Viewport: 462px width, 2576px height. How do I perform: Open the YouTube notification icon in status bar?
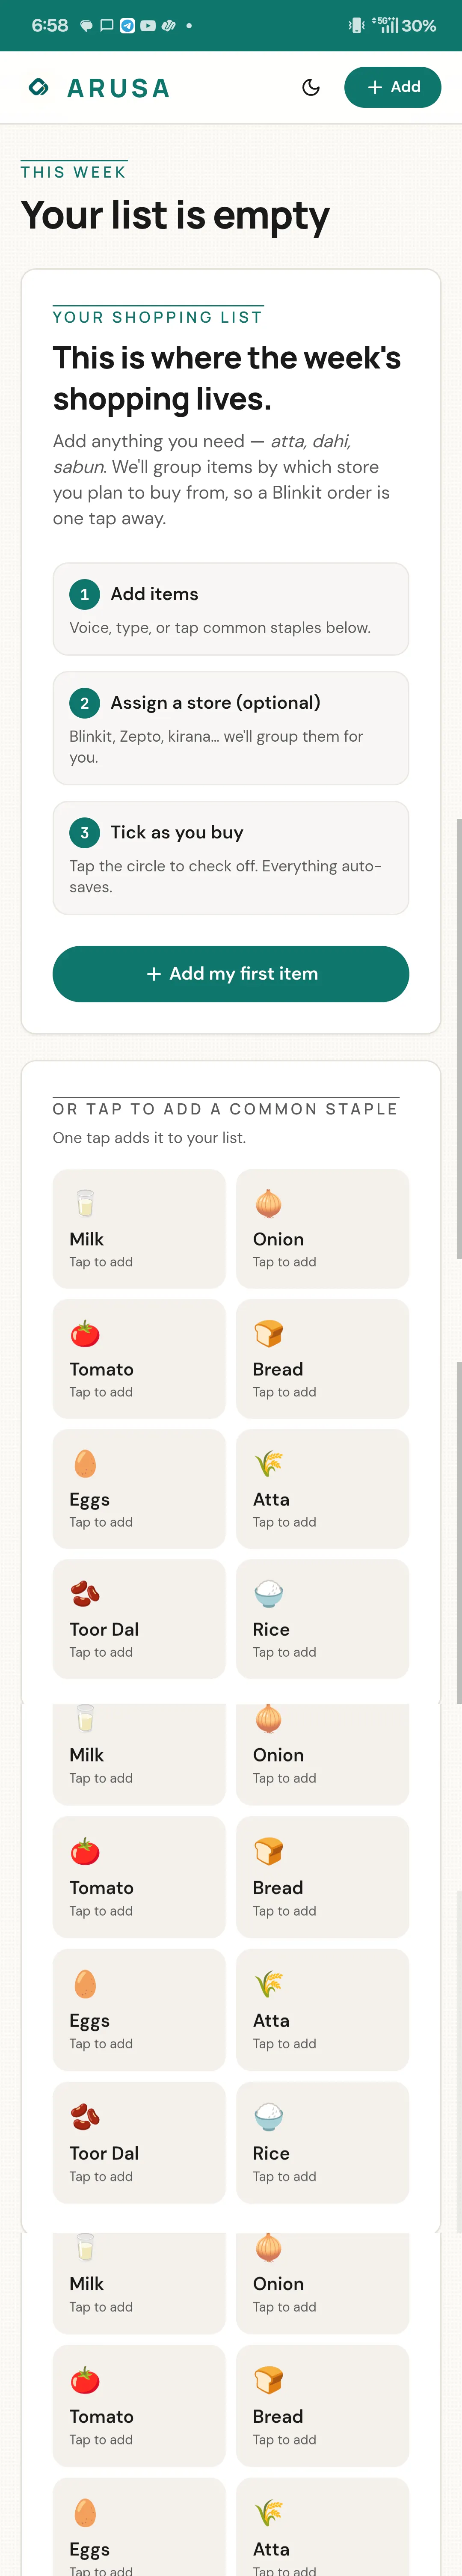point(148,26)
